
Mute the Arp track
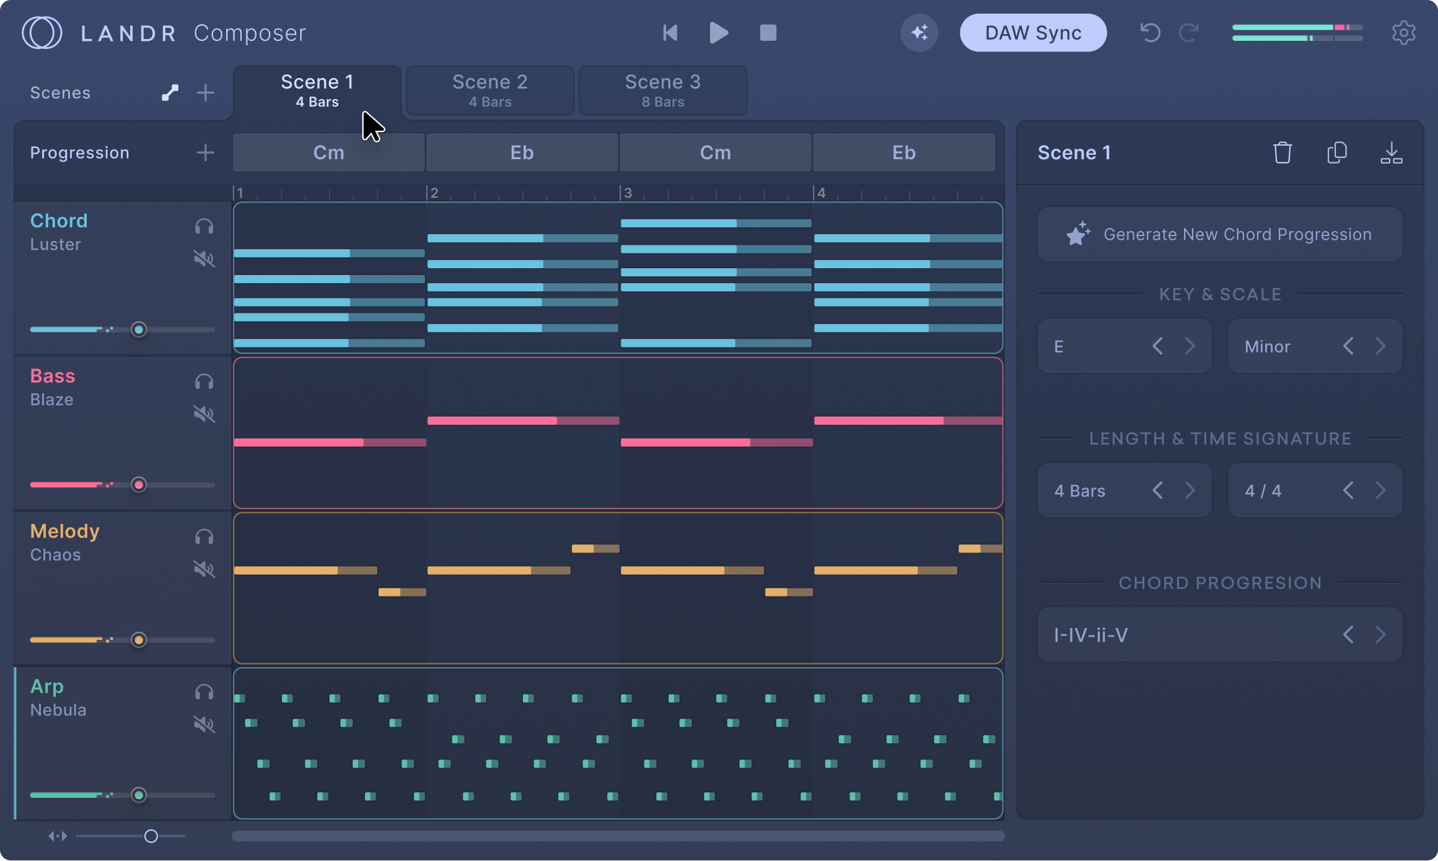point(203,725)
